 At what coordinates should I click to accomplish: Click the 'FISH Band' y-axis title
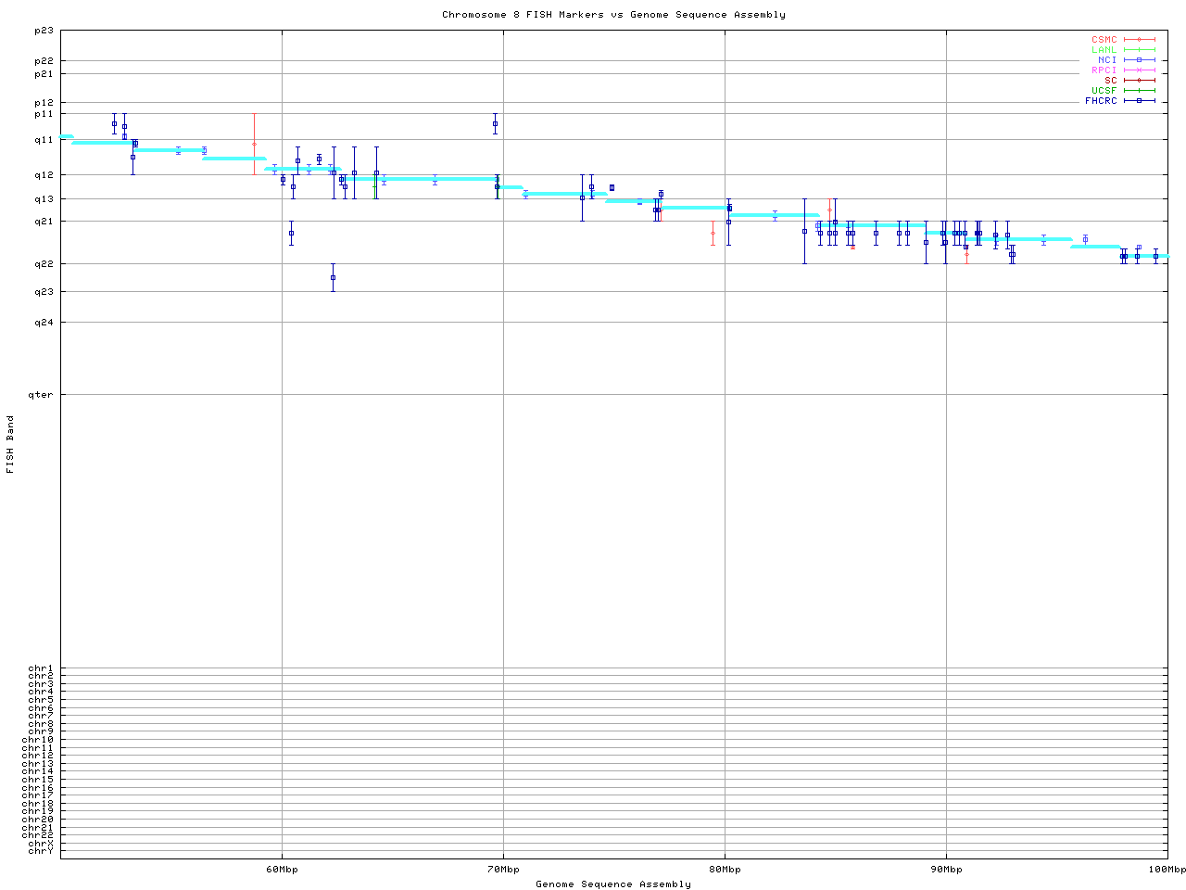click(11, 444)
